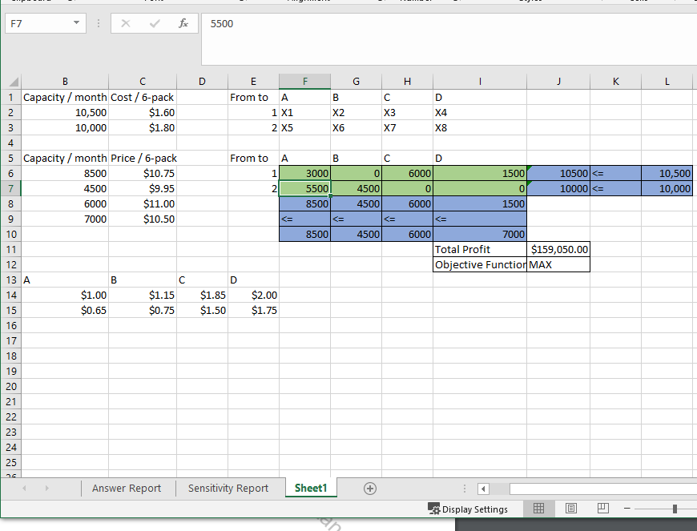Select Normal view in status bar
This screenshot has width=697, height=531.
tap(538, 509)
